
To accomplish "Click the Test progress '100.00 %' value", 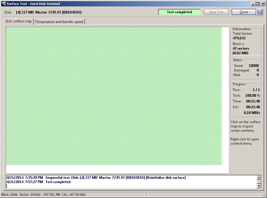I will point(253,96).
